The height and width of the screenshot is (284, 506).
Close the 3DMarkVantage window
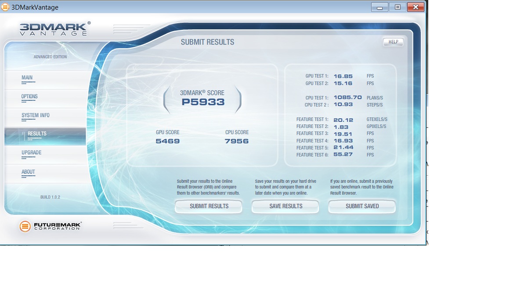(416, 7)
